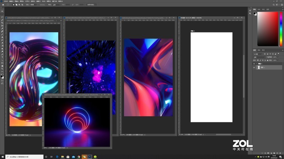Click the rainbow hue slider strip
This screenshot has width=284, height=159.
point(280,29)
